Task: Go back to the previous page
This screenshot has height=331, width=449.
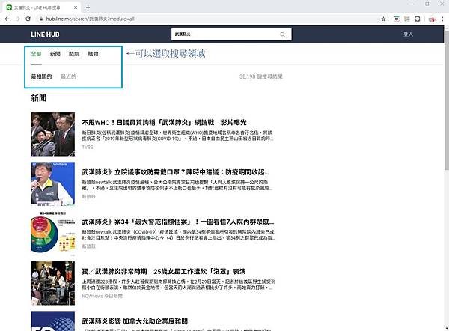Action: pyautogui.click(x=7, y=19)
